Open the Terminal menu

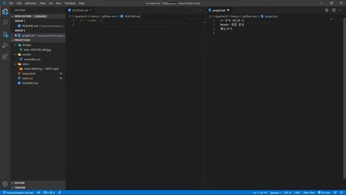(x=70, y=3)
